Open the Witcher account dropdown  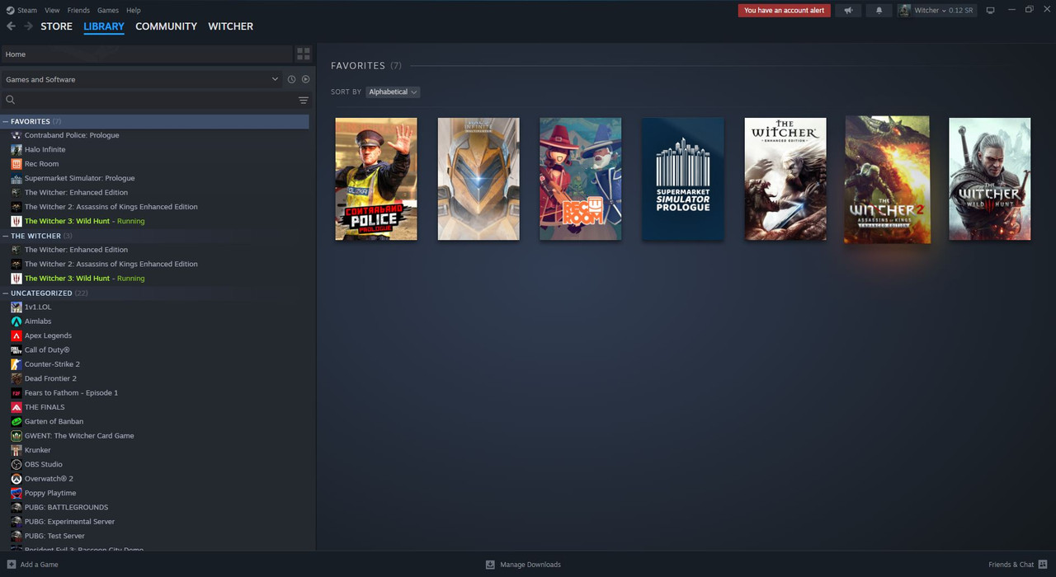944,10
